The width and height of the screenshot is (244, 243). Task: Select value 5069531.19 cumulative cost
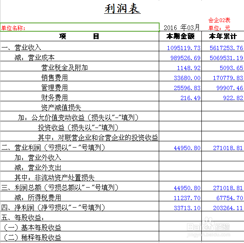pos(226,58)
